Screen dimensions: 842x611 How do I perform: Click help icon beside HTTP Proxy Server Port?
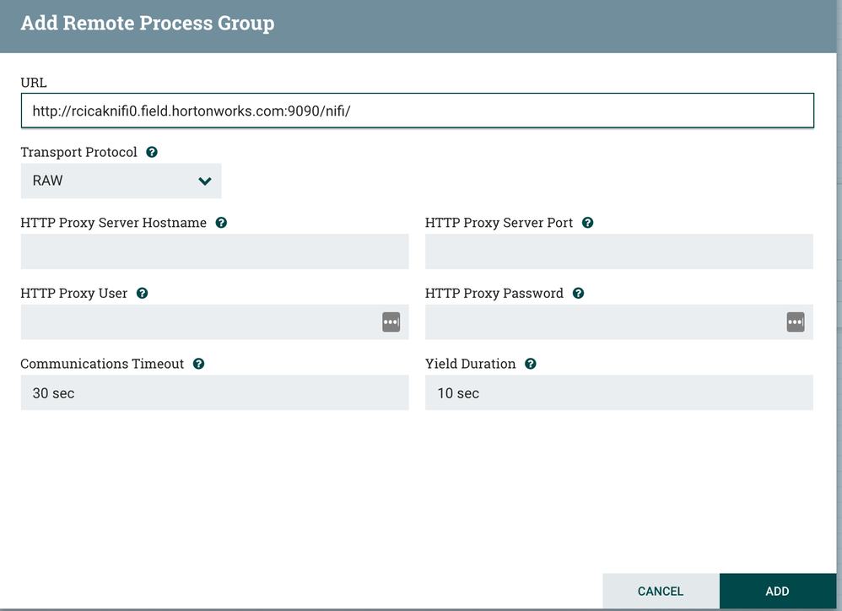588,223
